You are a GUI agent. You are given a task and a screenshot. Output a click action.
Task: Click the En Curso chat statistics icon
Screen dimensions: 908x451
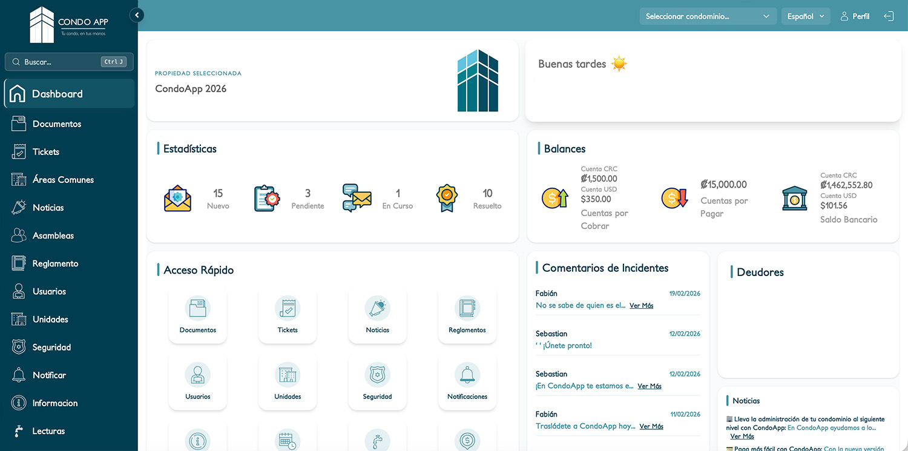click(x=357, y=198)
